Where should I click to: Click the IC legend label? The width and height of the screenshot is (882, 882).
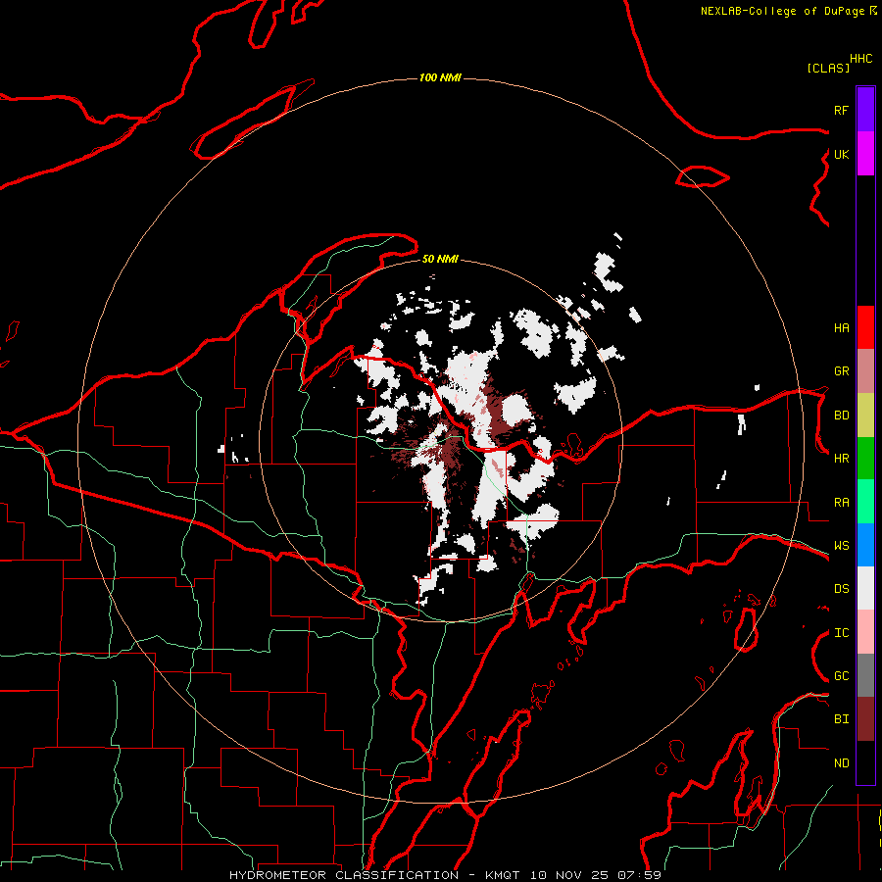[x=841, y=633]
